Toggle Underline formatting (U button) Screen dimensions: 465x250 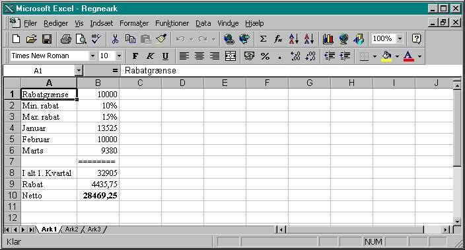click(166, 56)
